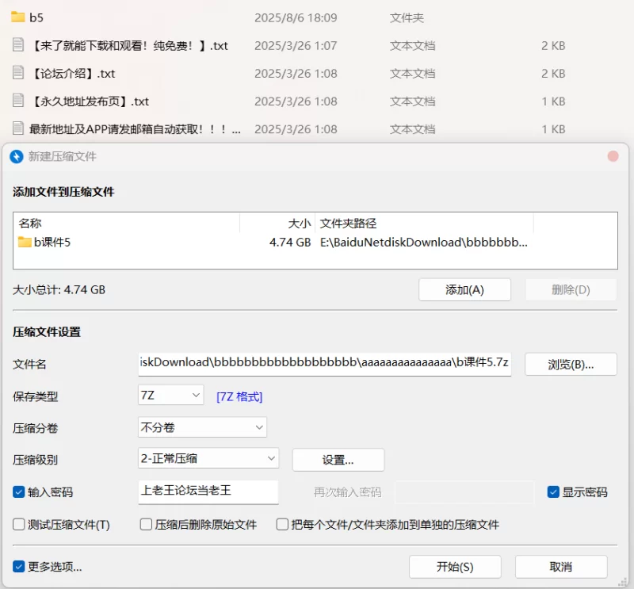Click the file icon of 【来了就能下载和观看！纯免费！】.txt
The image size is (634, 589).
[17, 45]
